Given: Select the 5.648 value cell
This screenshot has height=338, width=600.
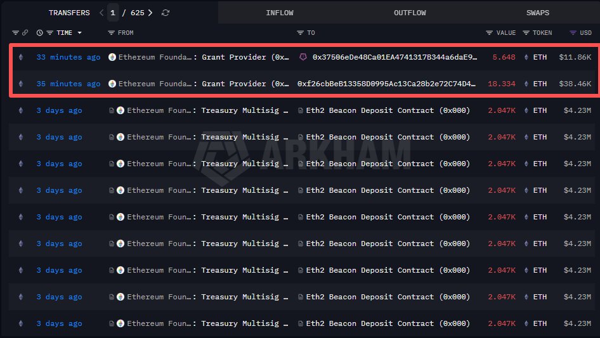Looking at the screenshot, I should tap(504, 57).
